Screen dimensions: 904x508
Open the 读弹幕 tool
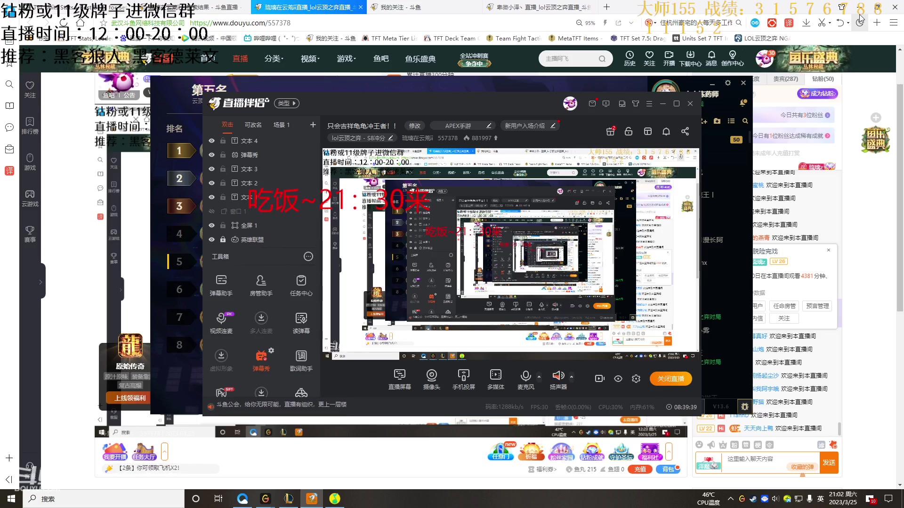point(301,323)
